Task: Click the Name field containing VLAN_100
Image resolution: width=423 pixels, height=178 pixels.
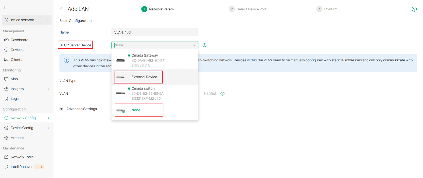Action: 154,32
